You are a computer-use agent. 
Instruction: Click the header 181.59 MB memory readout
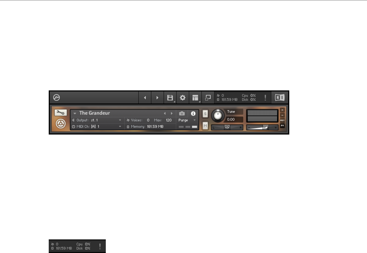[227, 100]
